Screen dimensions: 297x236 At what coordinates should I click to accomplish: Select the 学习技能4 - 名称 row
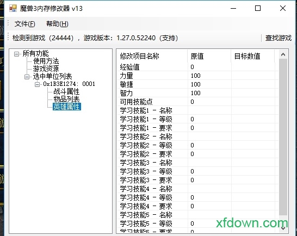198,189
